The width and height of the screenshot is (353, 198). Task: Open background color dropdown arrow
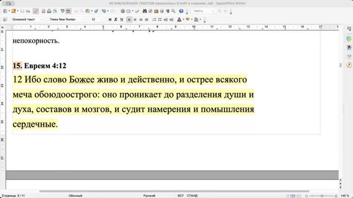200,20
